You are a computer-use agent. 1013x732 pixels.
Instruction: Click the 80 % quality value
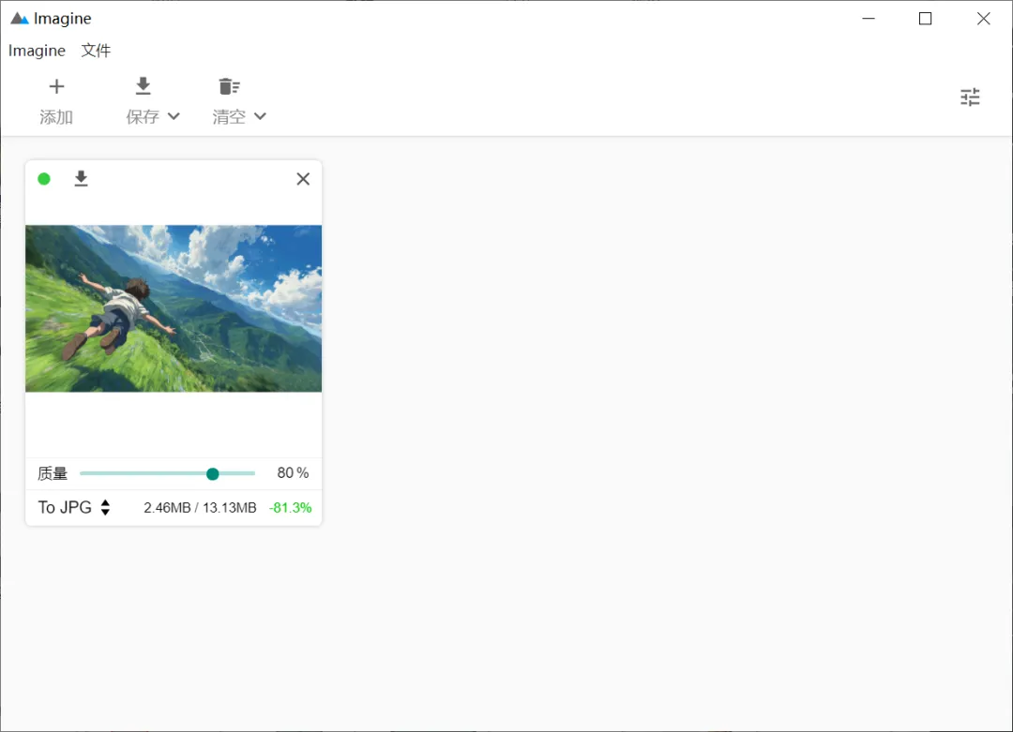[293, 473]
